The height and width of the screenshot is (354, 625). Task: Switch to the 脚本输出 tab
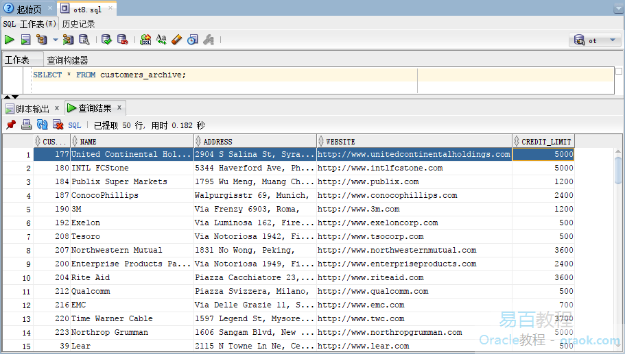[x=32, y=108]
